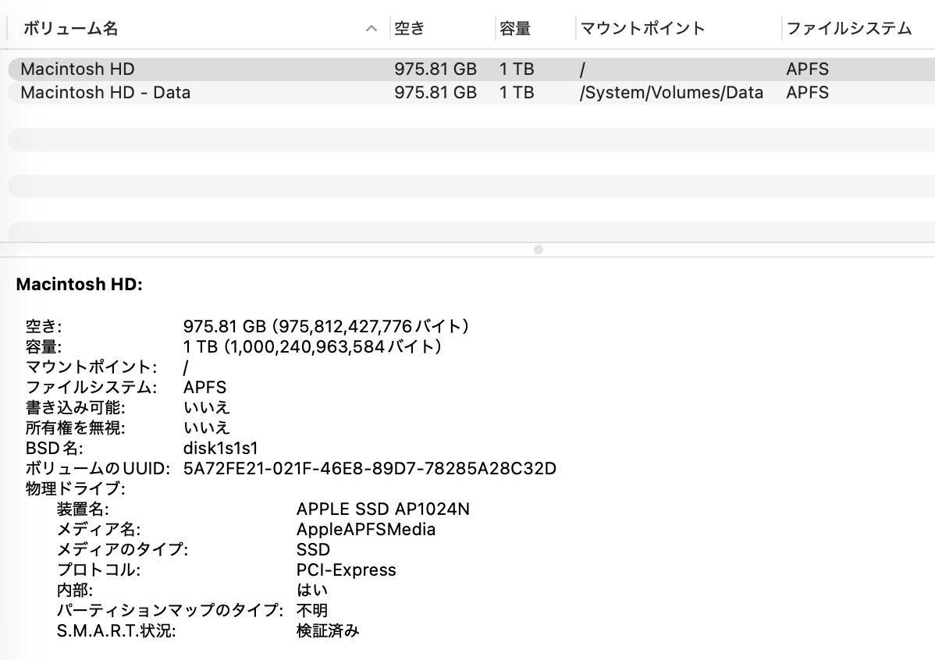The image size is (935, 660).
Task: Click the 1 TB capacity cell of Macintosh HD - Data
Action: (517, 92)
